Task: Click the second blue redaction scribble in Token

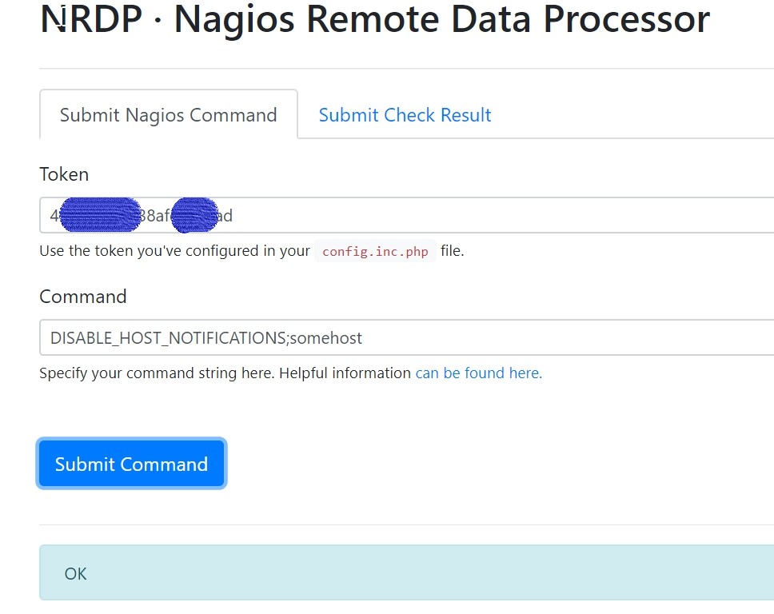Action: pyautogui.click(x=194, y=216)
